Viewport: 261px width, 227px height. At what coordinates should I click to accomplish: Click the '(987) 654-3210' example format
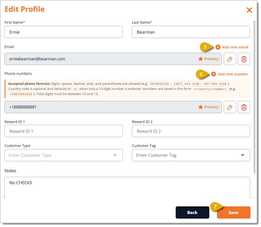(x=186, y=84)
